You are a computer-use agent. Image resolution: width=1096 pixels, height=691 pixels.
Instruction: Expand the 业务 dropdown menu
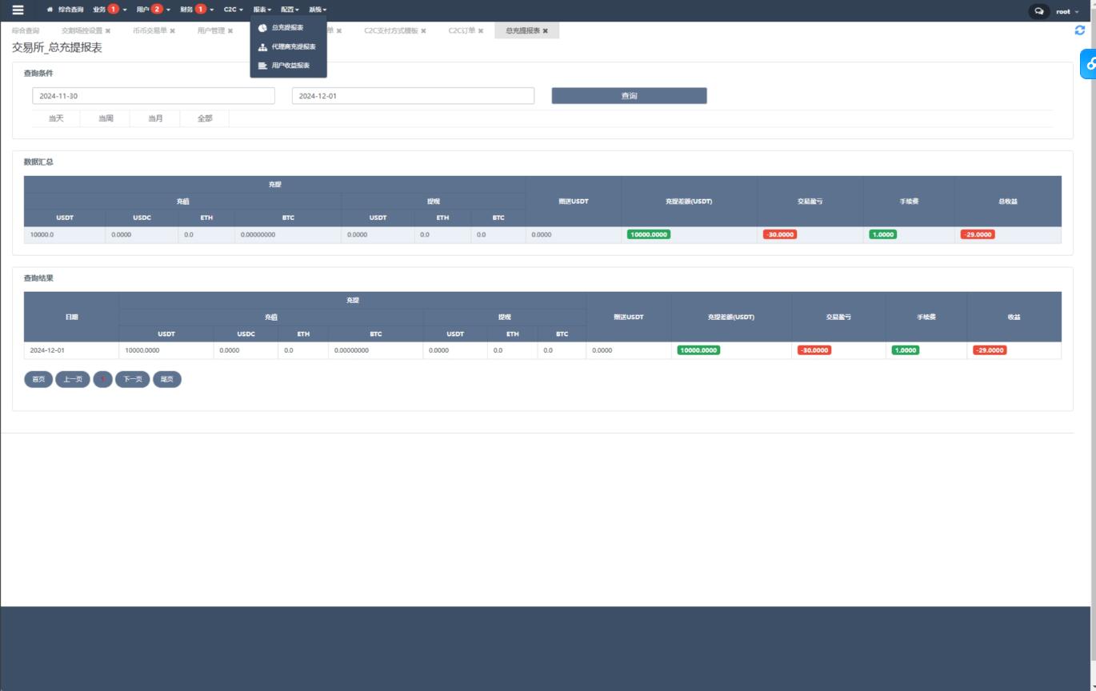point(110,10)
